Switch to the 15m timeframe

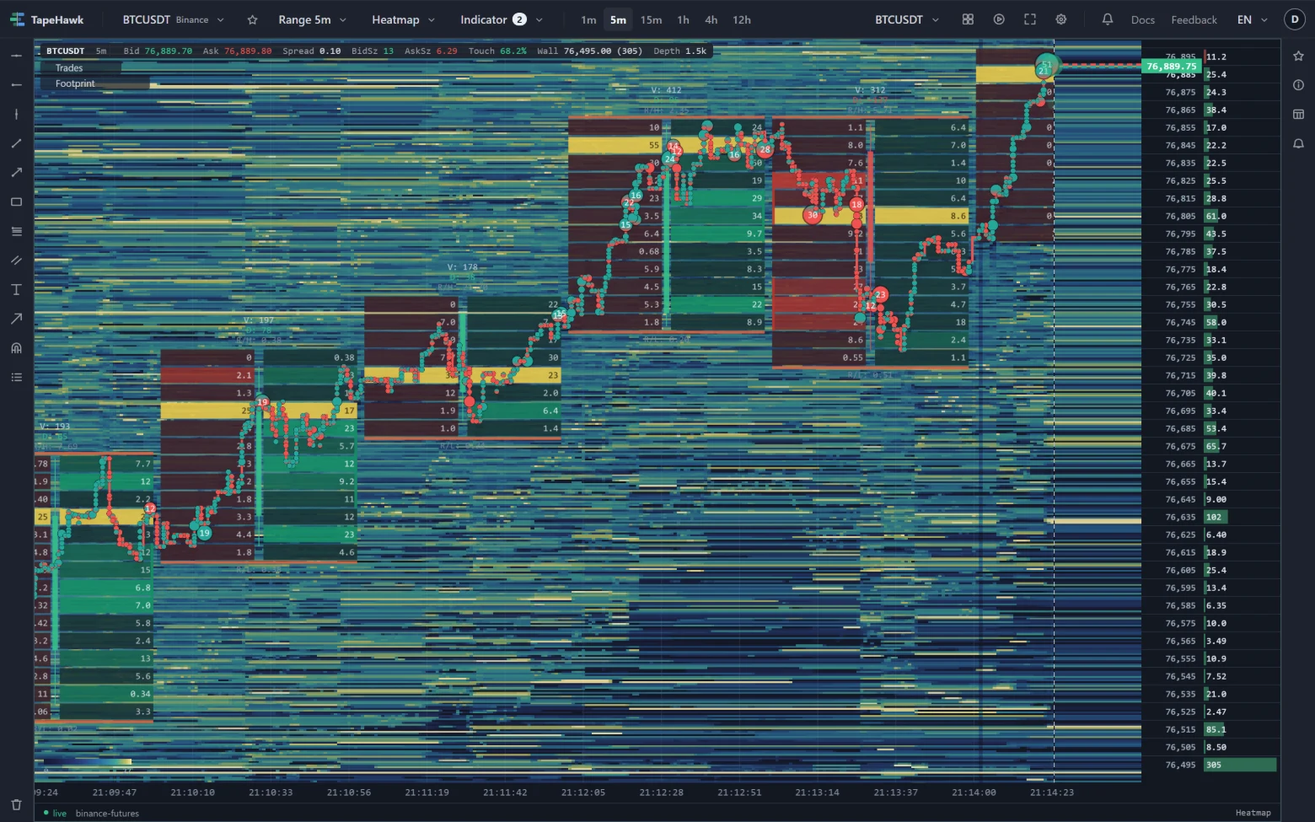pos(651,19)
